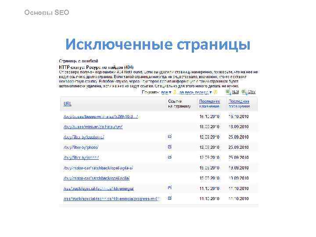Select the 'Исключенные страницы' slide title
This screenshot has height=237, width=316.
point(158,44)
